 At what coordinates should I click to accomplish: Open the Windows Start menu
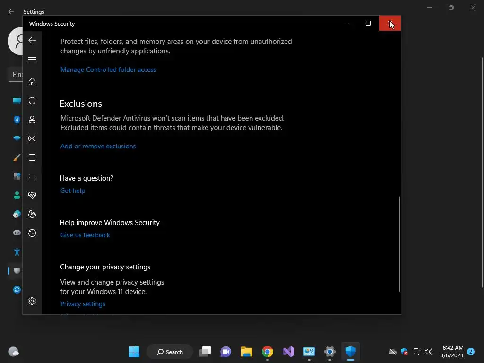pyautogui.click(x=134, y=352)
